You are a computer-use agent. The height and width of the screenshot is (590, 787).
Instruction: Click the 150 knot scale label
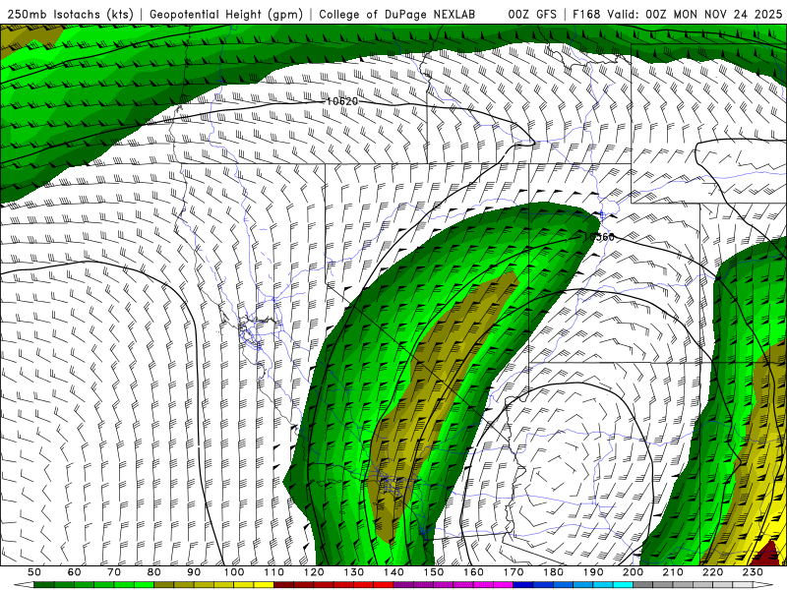pyautogui.click(x=434, y=572)
